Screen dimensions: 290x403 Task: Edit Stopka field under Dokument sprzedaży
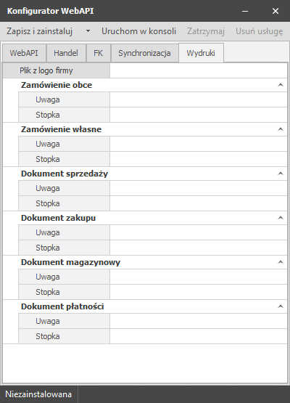199,203
